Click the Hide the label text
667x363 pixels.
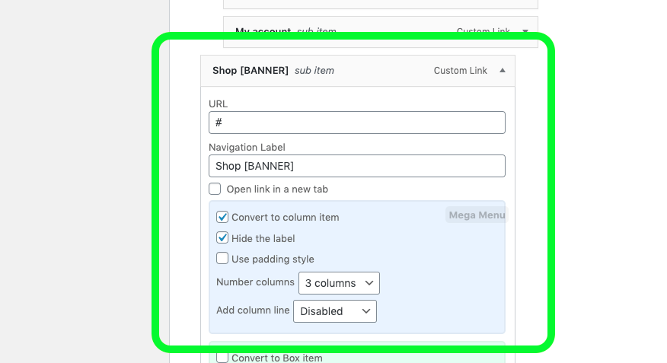[263, 238]
